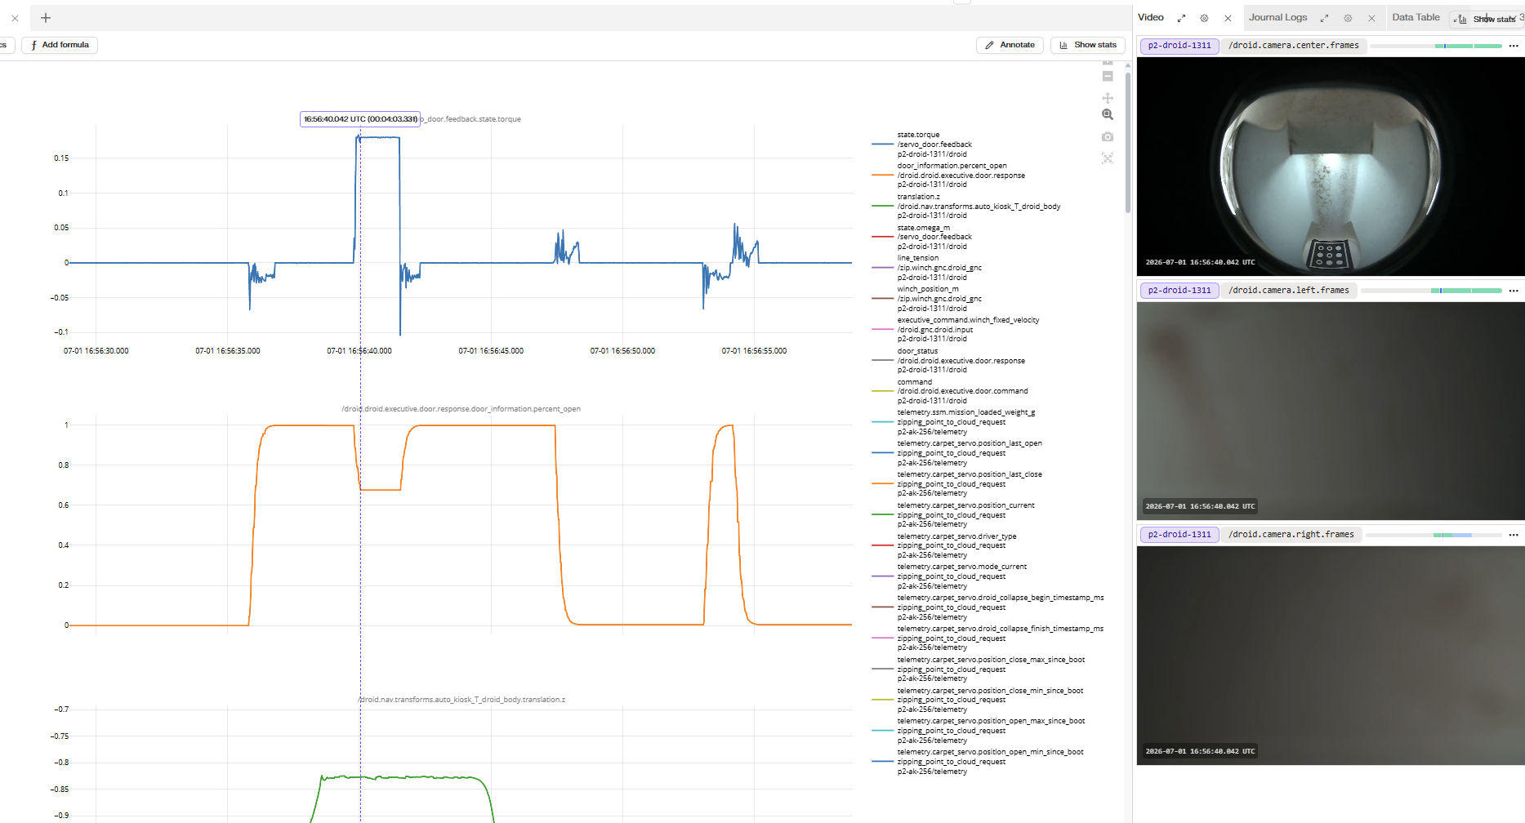Open /droid.camera.right.frames topic selector

point(1291,535)
